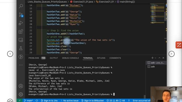Image resolution: width=182 pixels, height=102 pixels.
Task: Click line number 23 in the gutter
Action: (31, 34)
